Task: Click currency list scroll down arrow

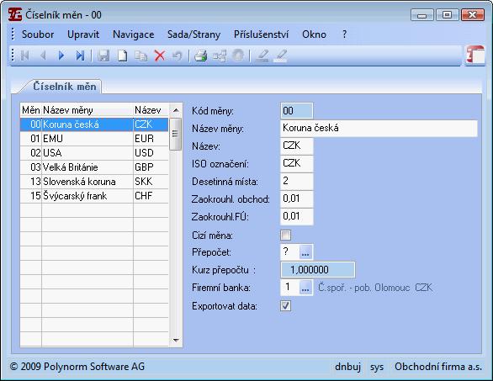Action: click(x=176, y=340)
